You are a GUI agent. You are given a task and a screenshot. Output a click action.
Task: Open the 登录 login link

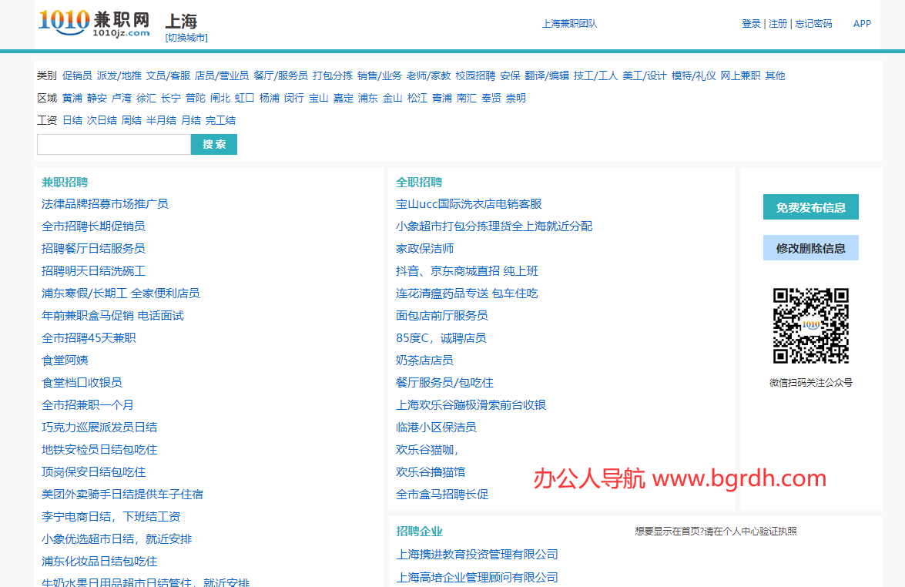click(751, 24)
